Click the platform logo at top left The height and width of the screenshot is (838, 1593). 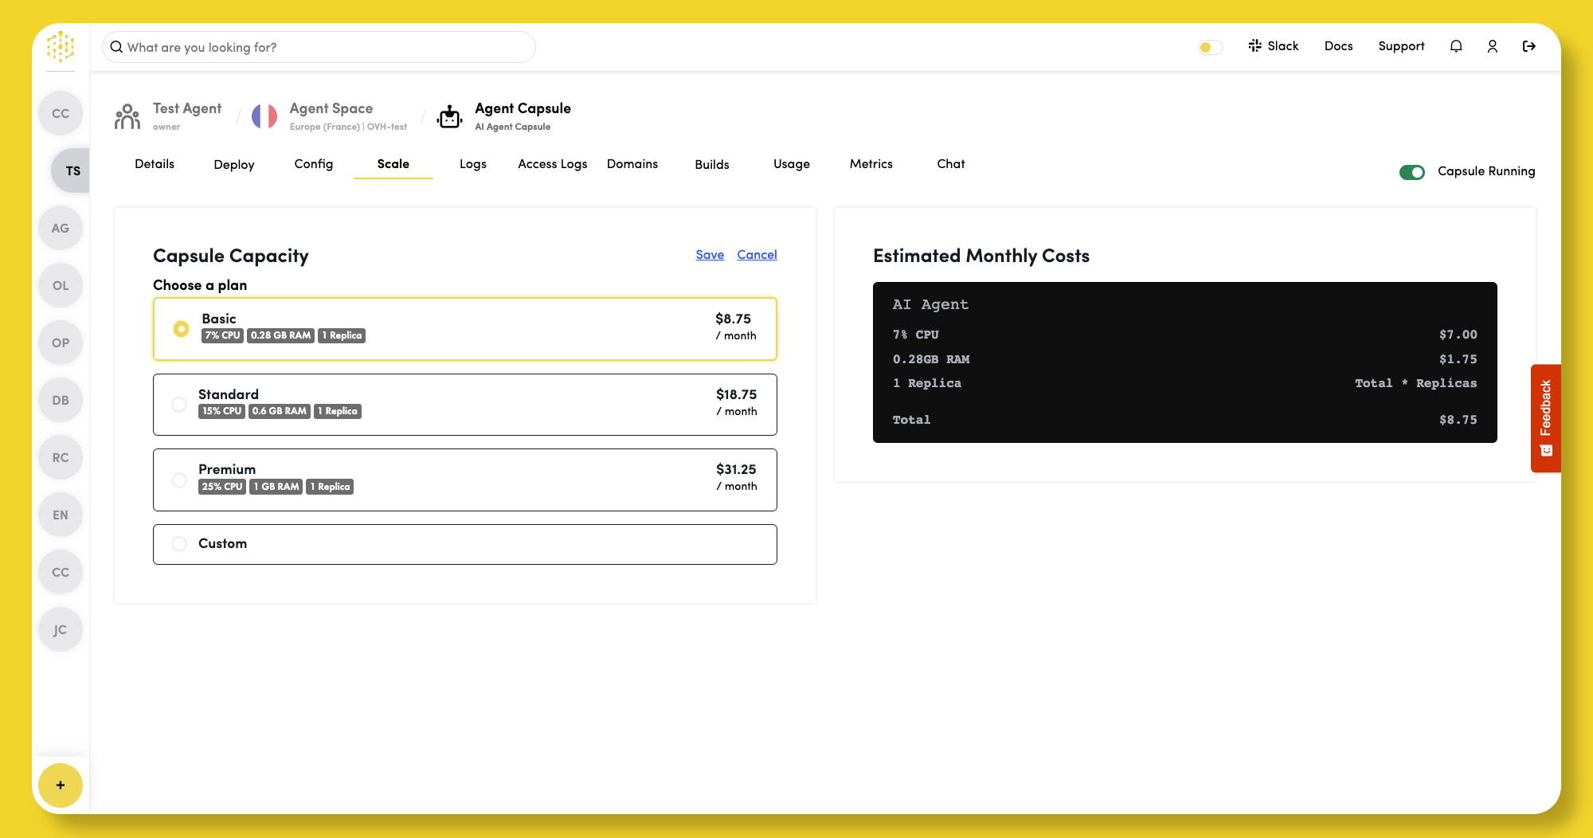[x=61, y=47]
